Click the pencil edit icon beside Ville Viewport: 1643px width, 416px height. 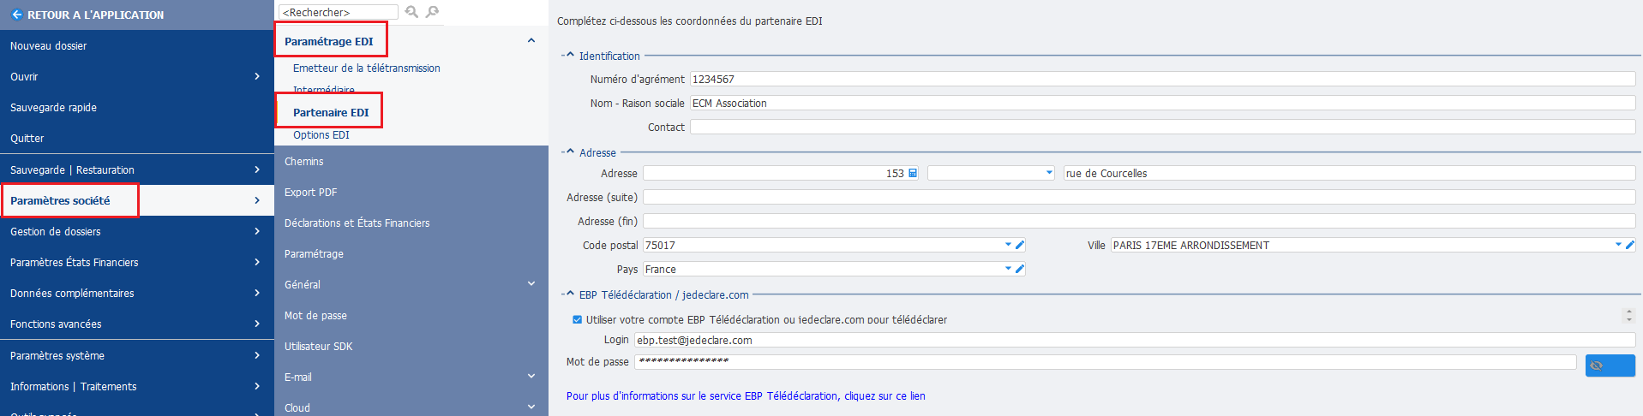(x=1629, y=245)
